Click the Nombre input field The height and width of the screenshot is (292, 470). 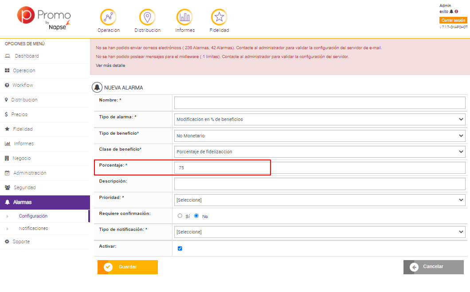point(320,103)
